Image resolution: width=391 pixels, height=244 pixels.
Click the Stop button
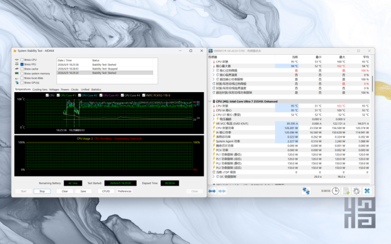(x=42, y=191)
